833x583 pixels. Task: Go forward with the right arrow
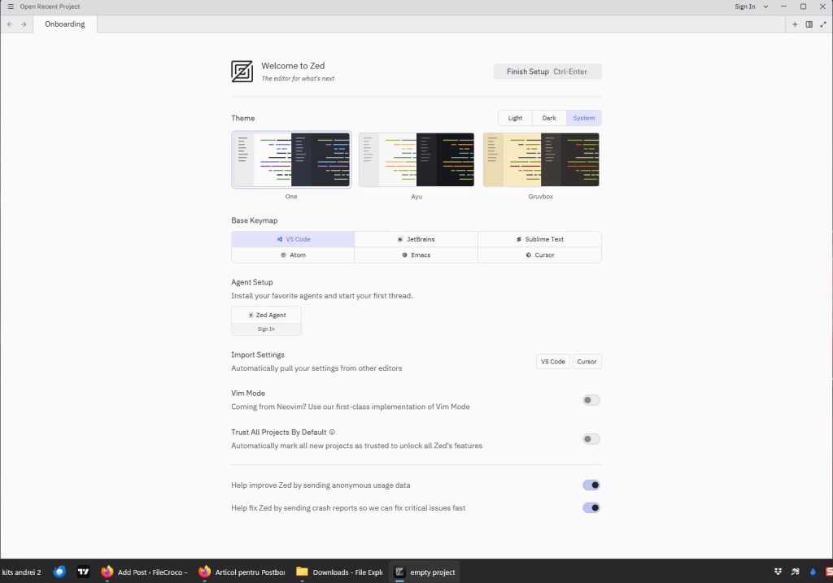(x=24, y=24)
